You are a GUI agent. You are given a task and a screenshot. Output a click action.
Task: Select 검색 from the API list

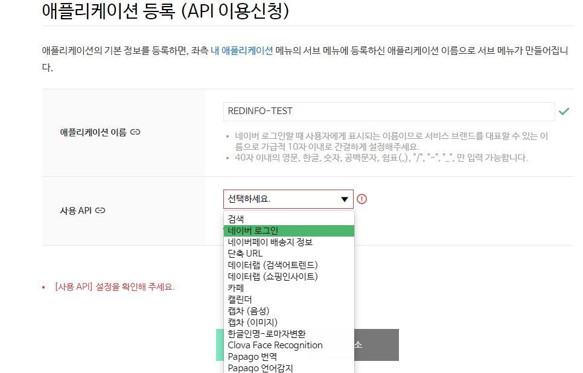coord(289,219)
